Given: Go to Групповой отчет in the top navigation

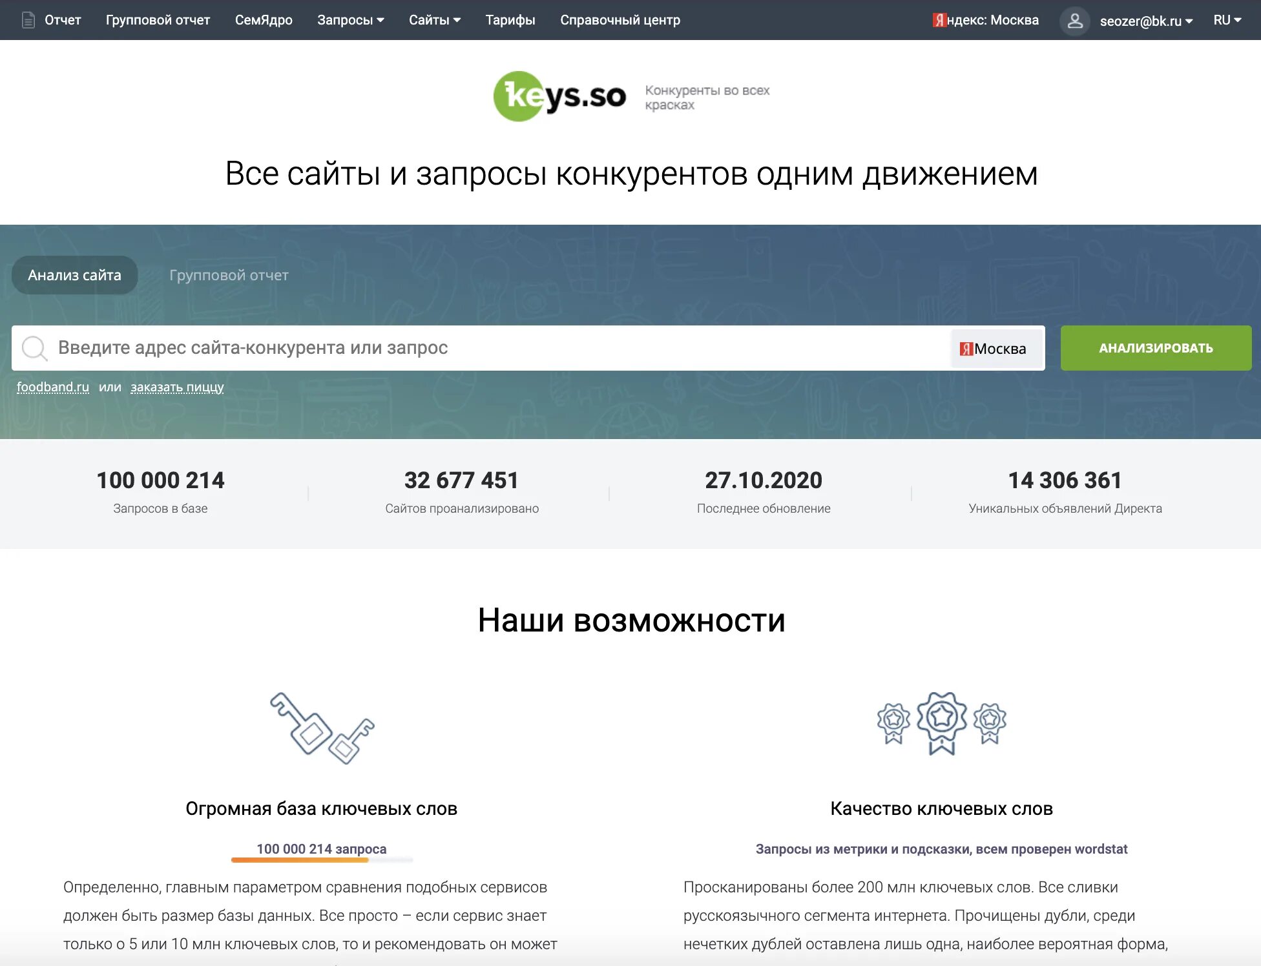Looking at the screenshot, I should coord(158,20).
